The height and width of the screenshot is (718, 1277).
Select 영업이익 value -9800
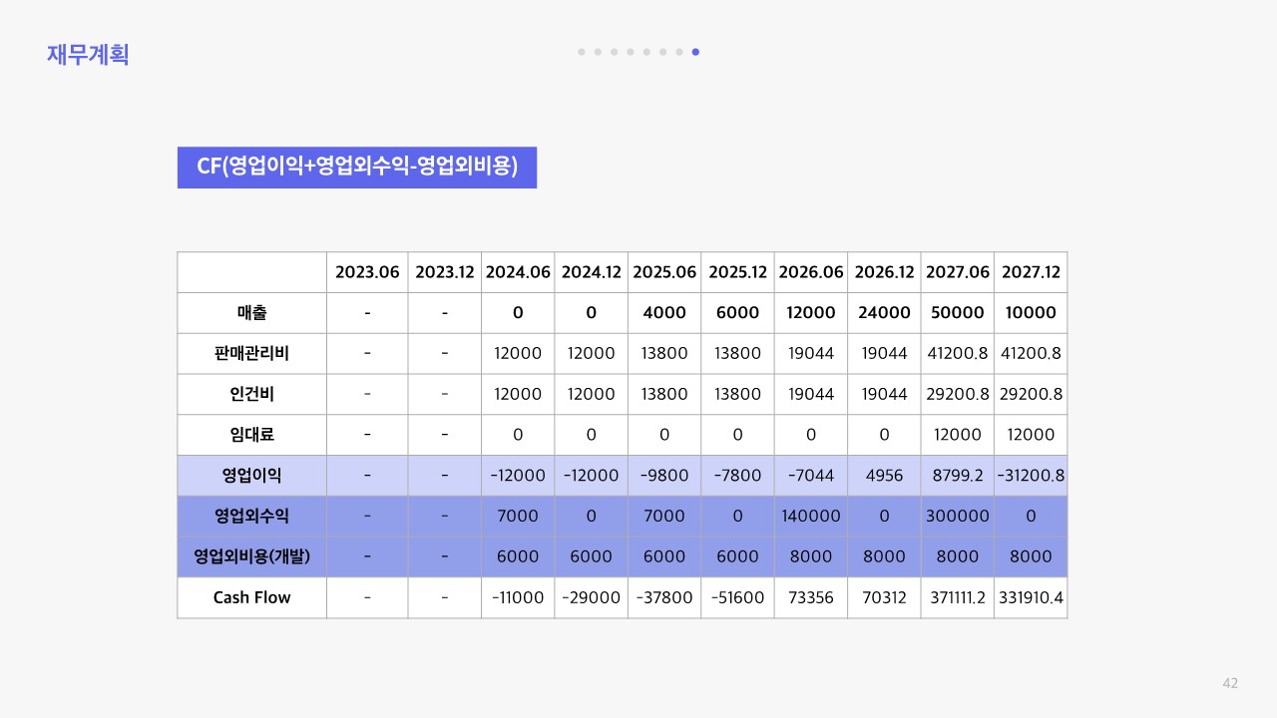[664, 476]
